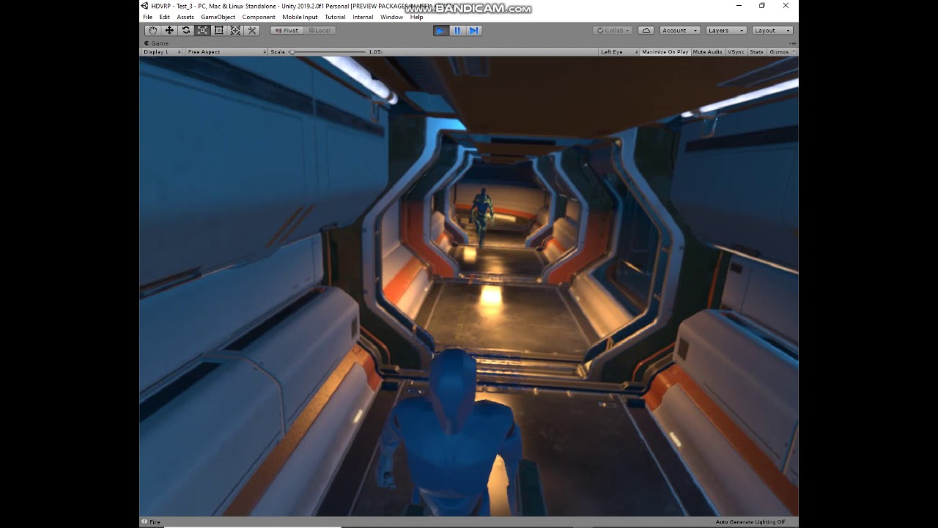This screenshot has width=938, height=528.
Task: Show the Stats overlay
Action: tap(756, 52)
